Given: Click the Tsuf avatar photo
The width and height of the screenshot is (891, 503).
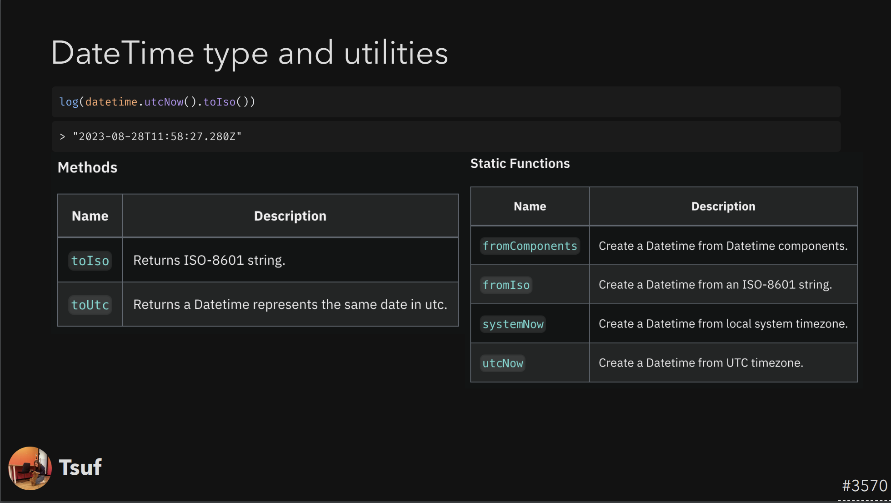Looking at the screenshot, I should (x=30, y=468).
